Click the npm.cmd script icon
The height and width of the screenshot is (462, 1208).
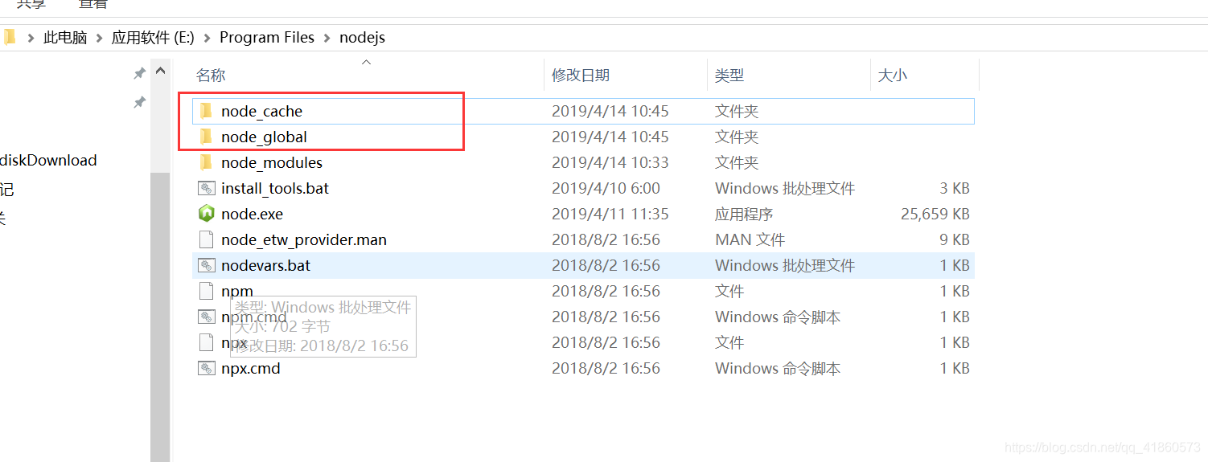coord(207,317)
